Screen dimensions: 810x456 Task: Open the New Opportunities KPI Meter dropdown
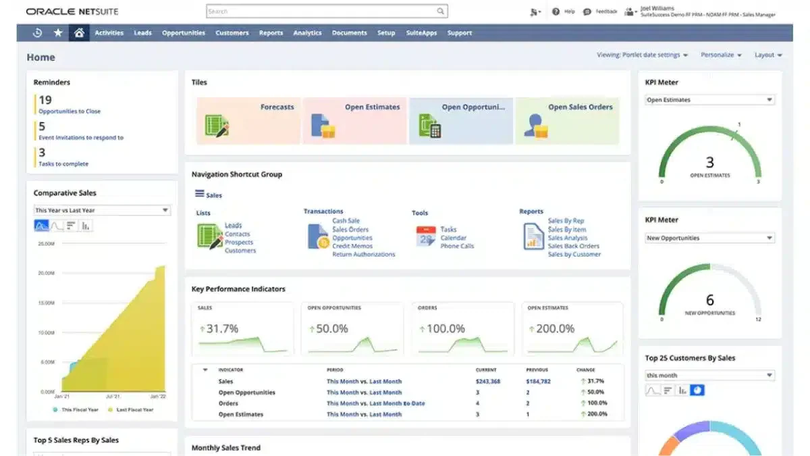tap(710, 238)
